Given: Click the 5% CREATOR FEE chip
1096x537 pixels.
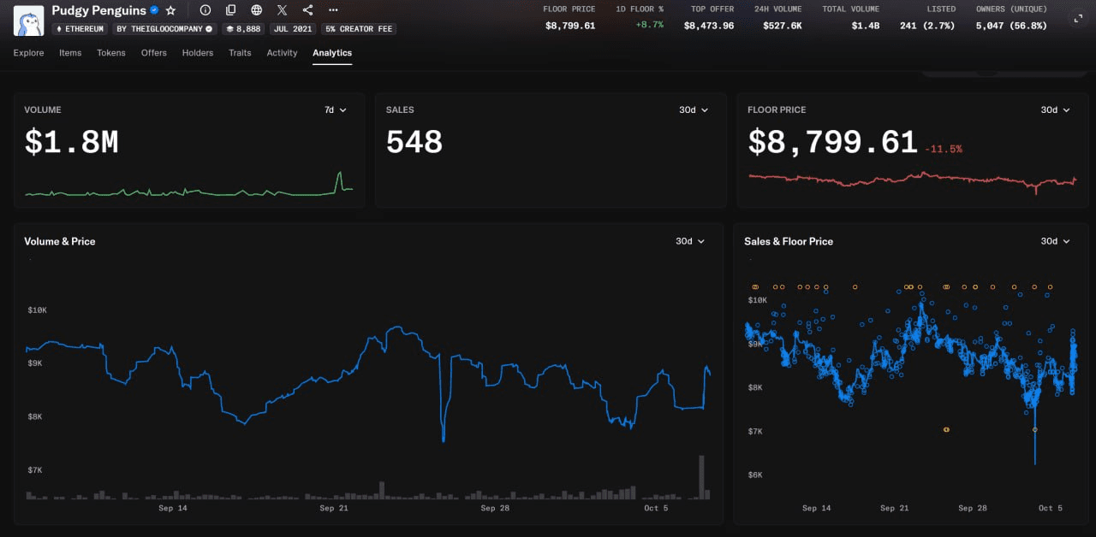Looking at the screenshot, I should pyautogui.click(x=359, y=28).
